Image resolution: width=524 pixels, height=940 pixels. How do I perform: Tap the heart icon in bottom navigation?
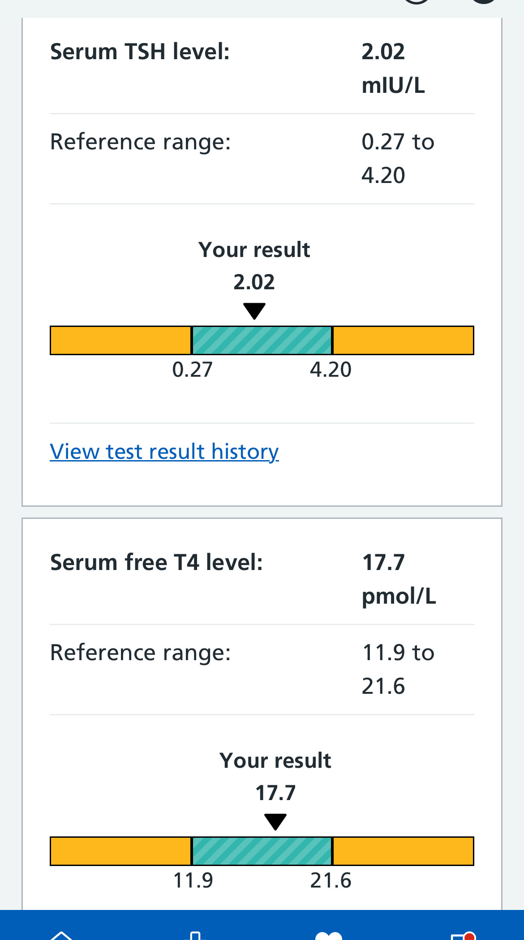pyautogui.click(x=328, y=936)
